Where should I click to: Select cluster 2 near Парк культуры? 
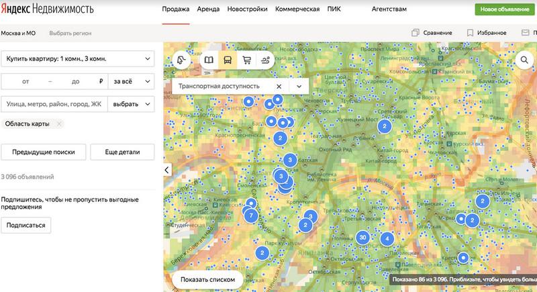pos(262,253)
